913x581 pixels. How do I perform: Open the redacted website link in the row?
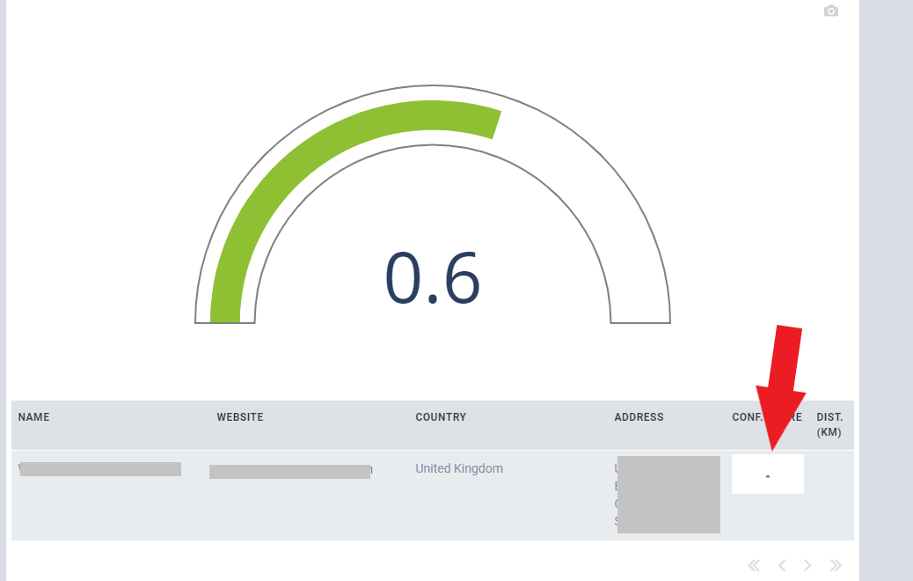point(289,472)
